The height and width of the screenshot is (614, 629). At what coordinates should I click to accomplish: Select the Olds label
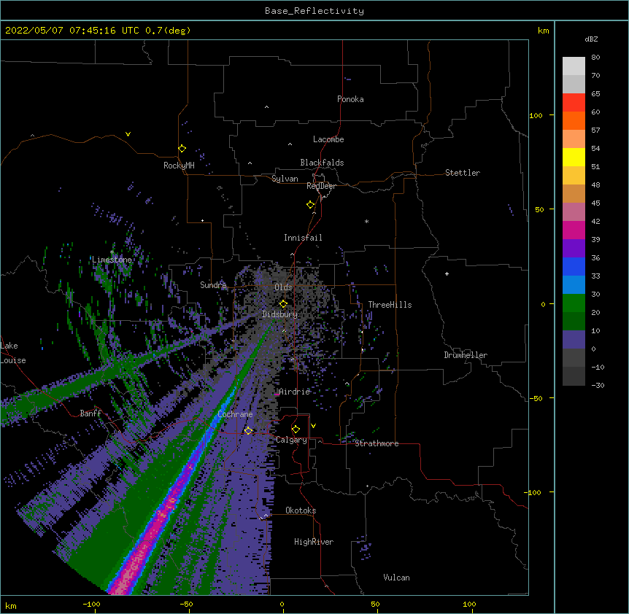[283, 287]
